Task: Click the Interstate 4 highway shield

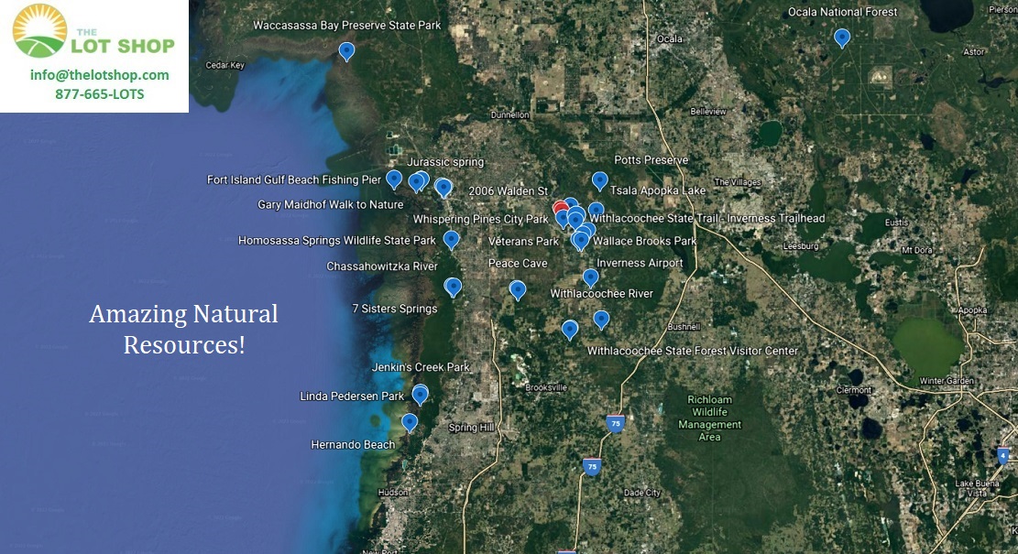Action: coord(1004,455)
